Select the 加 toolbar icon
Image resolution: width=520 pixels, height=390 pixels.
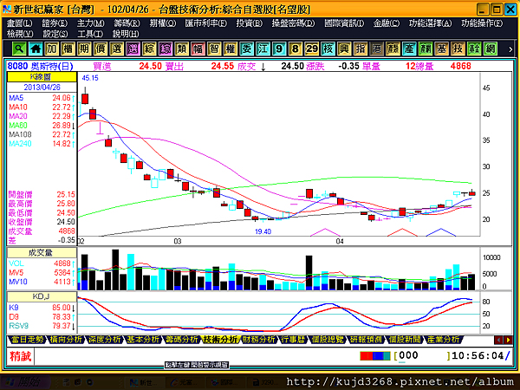[x=52, y=49]
